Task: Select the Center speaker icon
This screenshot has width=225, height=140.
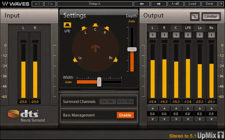Action: pyautogui.click(x=95, y=25)
